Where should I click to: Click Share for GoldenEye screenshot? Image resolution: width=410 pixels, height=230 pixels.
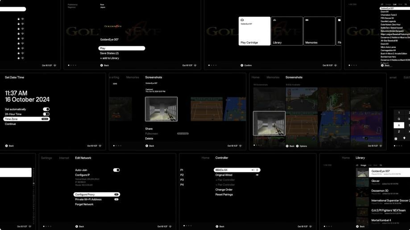[x=149, y=128]
